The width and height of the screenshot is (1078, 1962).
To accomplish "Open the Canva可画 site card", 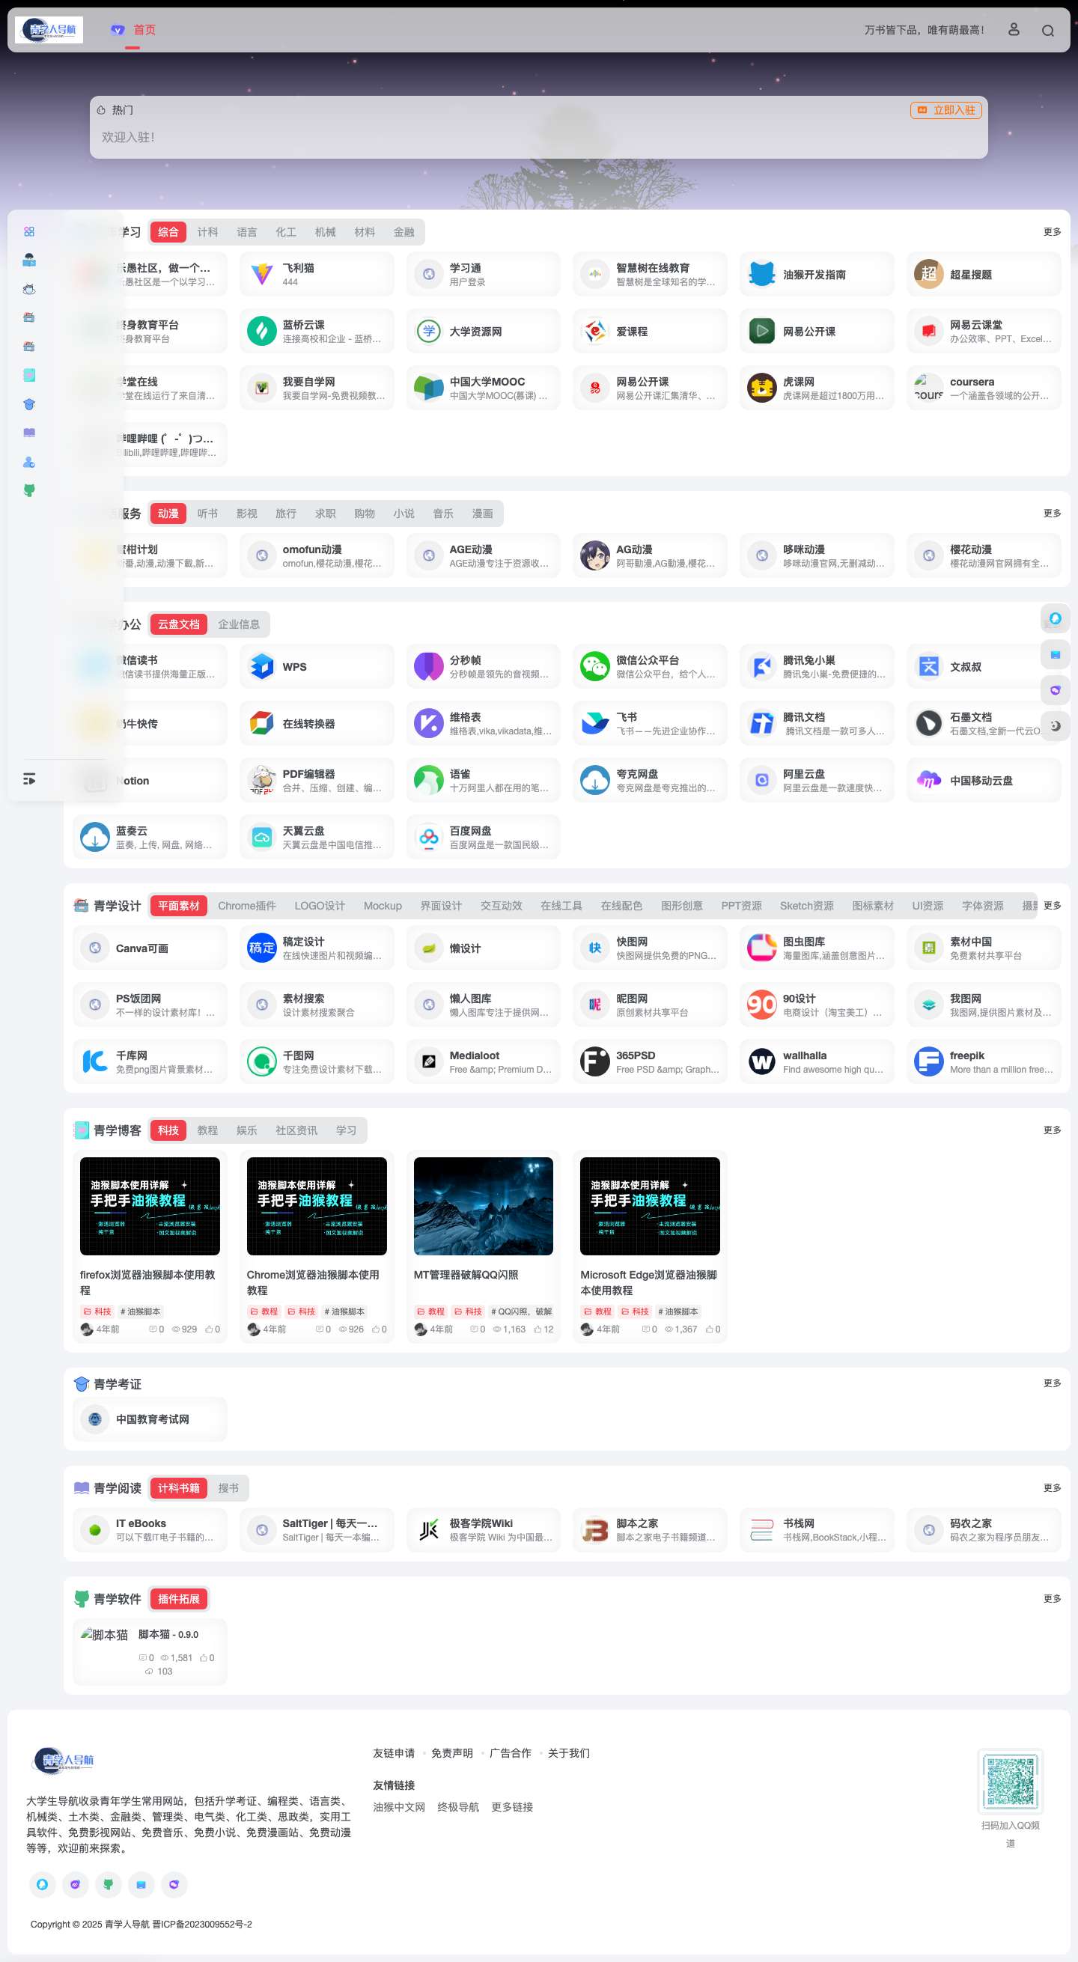I will [x=150, y=948].
